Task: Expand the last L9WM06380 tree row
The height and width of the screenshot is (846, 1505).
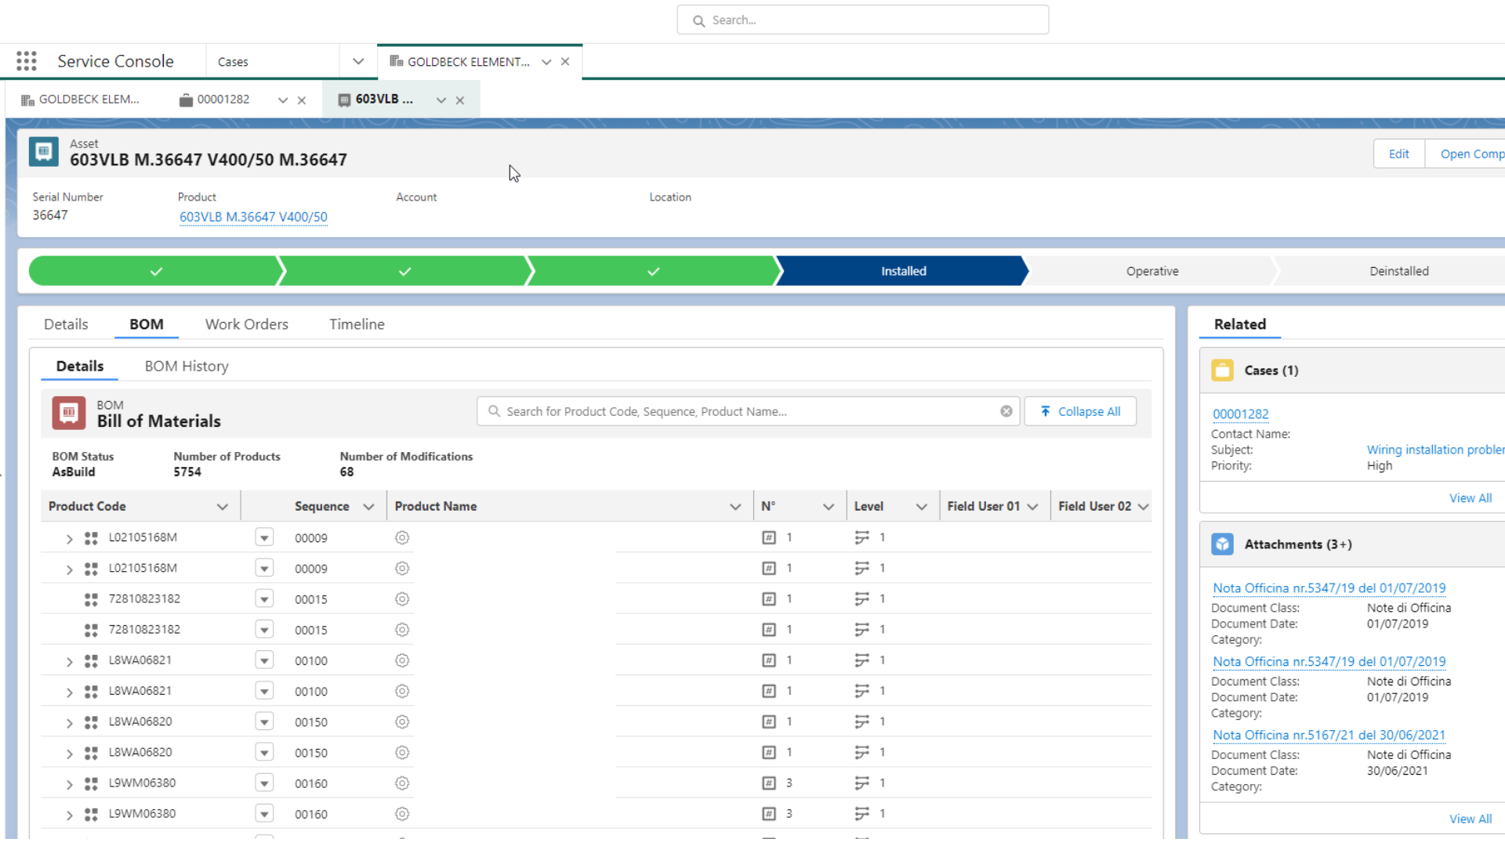Action: pos(69,815)
